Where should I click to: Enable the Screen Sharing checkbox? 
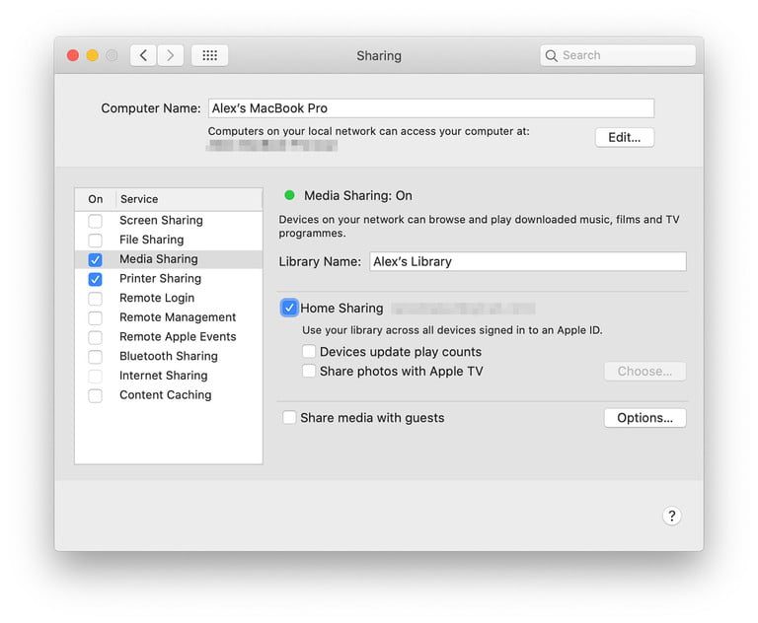(96, 221)
